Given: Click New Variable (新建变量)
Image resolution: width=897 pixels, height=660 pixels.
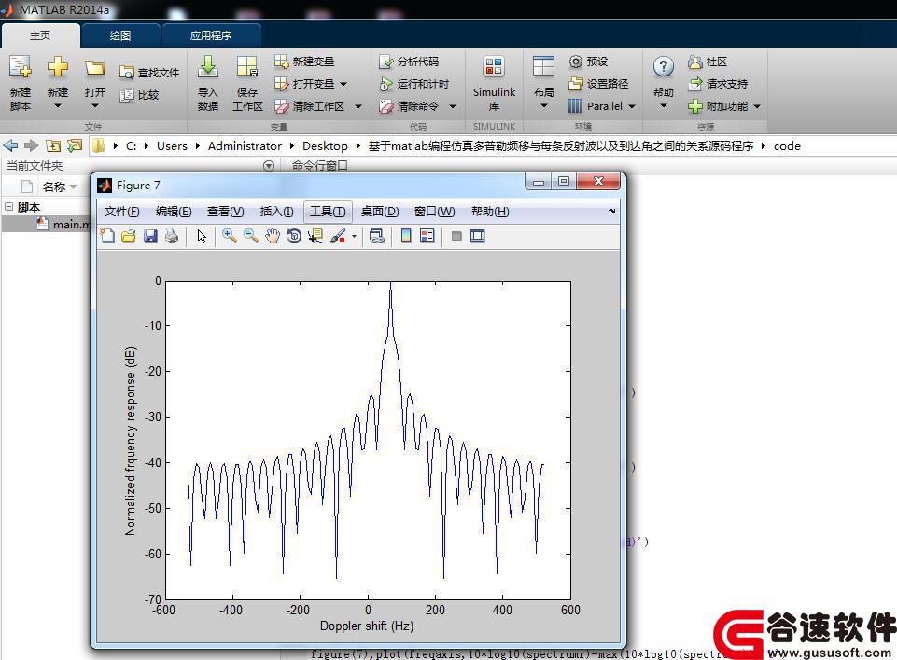Looking at the screenshot, I should point(304,62).
